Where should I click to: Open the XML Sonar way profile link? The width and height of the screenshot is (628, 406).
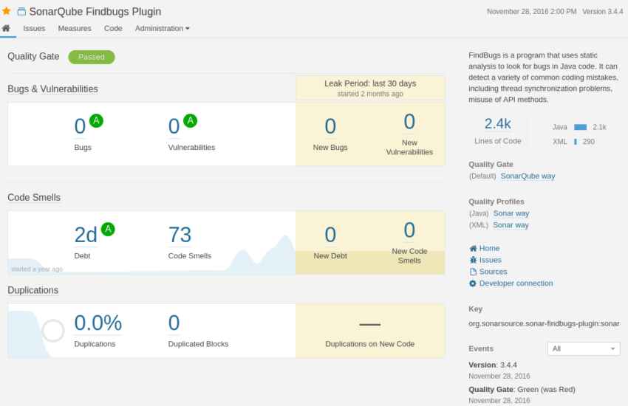pyautogui.click(x=511, y=225)
